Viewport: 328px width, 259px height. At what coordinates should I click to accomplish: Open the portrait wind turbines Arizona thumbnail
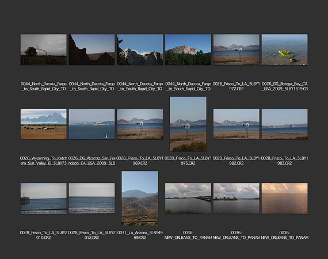pos(140,199)
